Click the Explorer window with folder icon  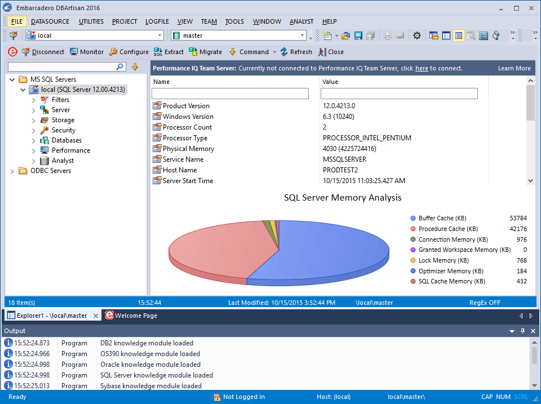434,35
